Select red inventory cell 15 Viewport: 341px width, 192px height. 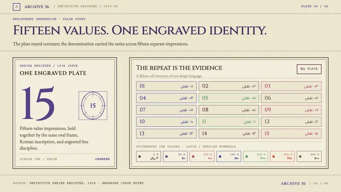pyautogui.click(x=291, y=134)
